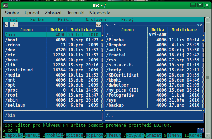Open the mc Soubor menu in teal bar
212x139 pixels.
pyautogui.click(x=38, y=20)
